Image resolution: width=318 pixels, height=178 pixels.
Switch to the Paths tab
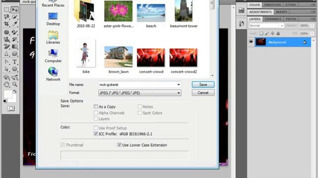291,19
